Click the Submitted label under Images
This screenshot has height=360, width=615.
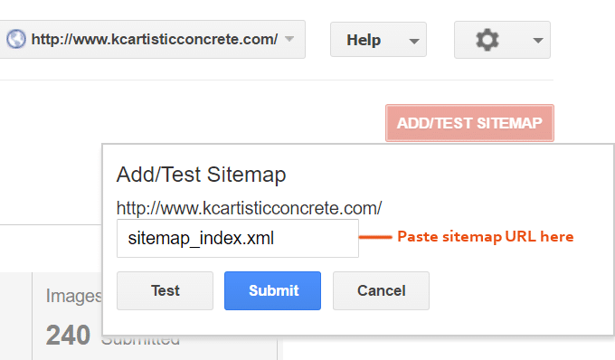click(140, 339)
